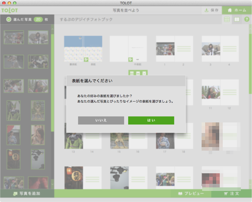Select the delete-page icon in green toolbar
The height and width of the screenshot is (202, 252).
(x=144, y=73)
